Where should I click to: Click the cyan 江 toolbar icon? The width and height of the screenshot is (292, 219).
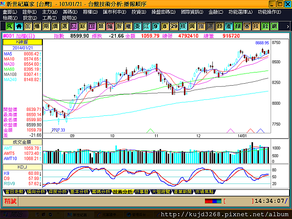click(146, 26)
